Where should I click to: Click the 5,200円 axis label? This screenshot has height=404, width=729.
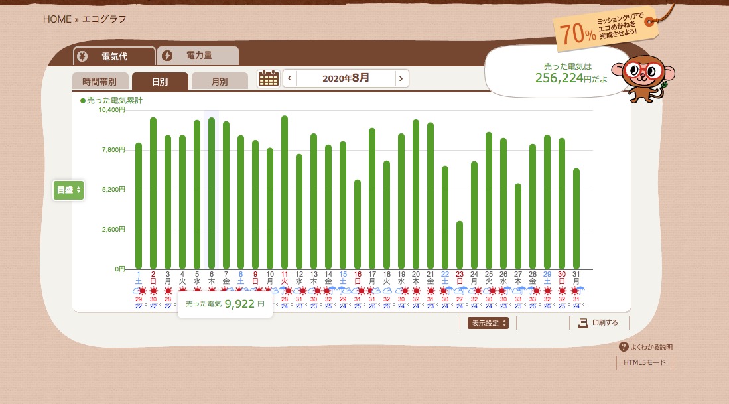click(x=113, y=190)
